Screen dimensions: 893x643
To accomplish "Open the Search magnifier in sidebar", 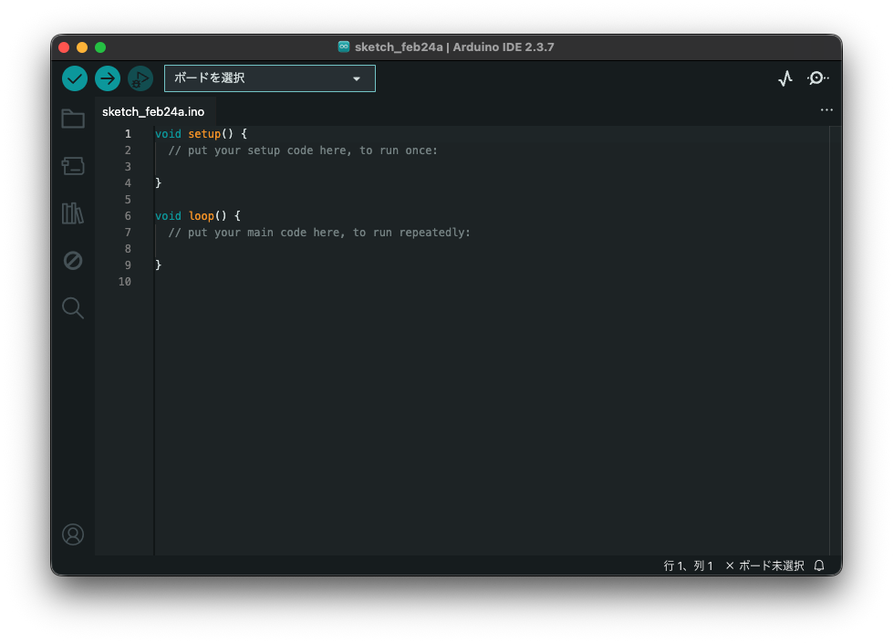I will [x=73, y=308].
